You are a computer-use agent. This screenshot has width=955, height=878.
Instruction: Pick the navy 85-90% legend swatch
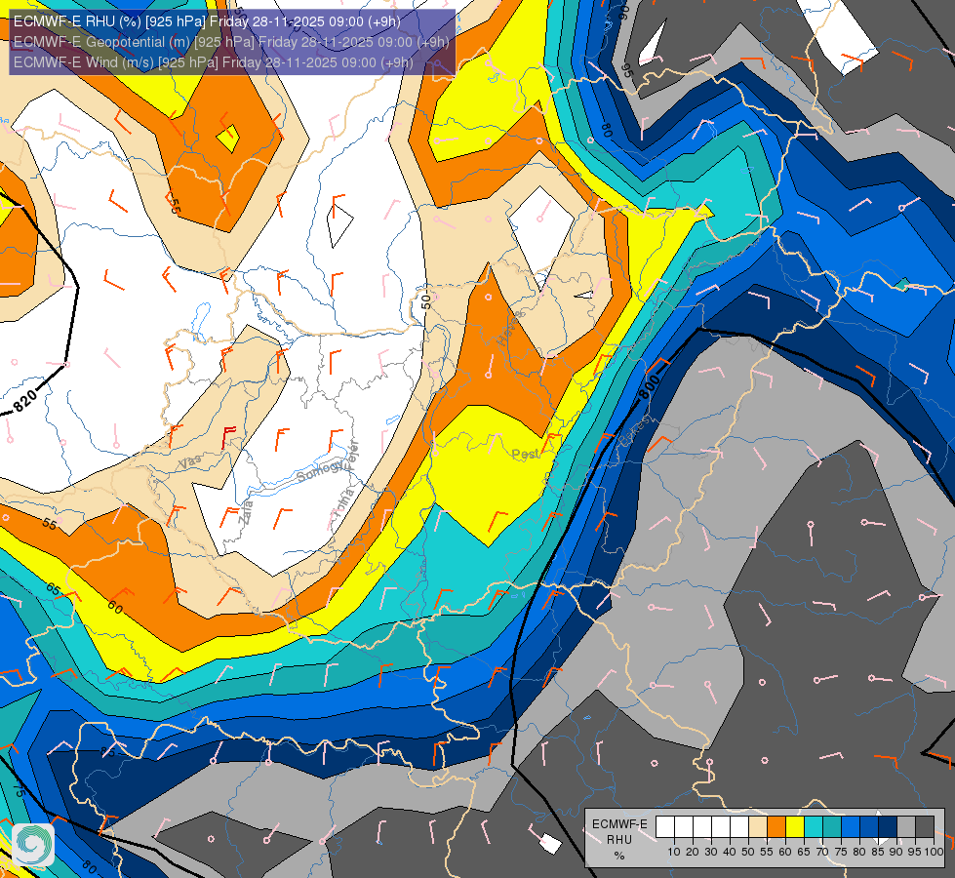click(888, 827)
